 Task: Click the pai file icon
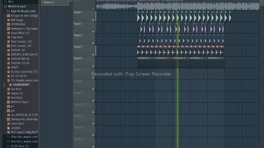click(8, 111)
